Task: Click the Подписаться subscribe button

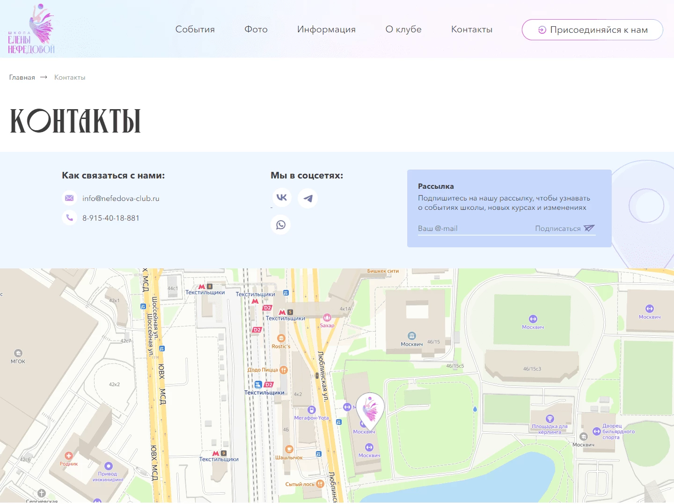Action: (x=565, y=228)
